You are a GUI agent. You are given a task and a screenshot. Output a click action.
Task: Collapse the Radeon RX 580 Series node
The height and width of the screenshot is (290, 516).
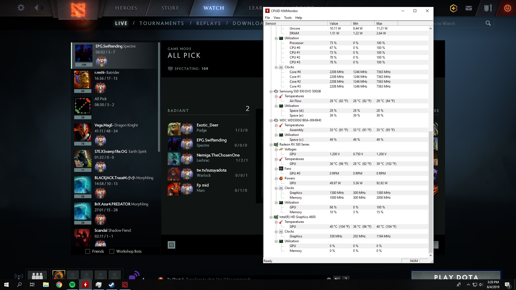click(271, 144)
